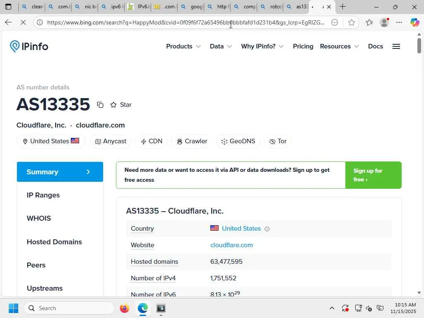
Task: Open the United States country link in table
Action: (241, 229)
